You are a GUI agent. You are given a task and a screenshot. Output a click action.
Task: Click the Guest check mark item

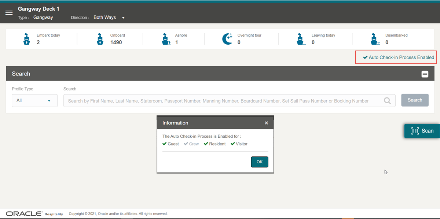pos(171,144)
